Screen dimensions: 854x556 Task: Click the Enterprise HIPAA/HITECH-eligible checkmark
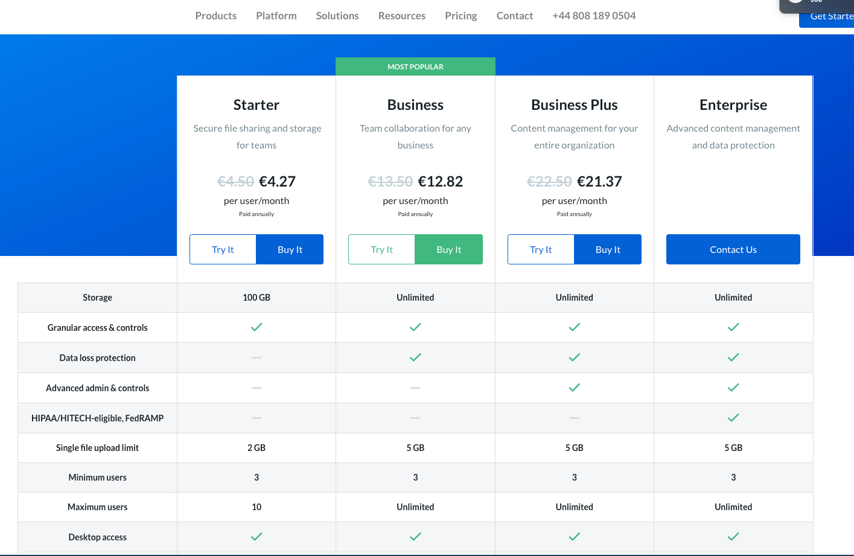pos(733,417)
